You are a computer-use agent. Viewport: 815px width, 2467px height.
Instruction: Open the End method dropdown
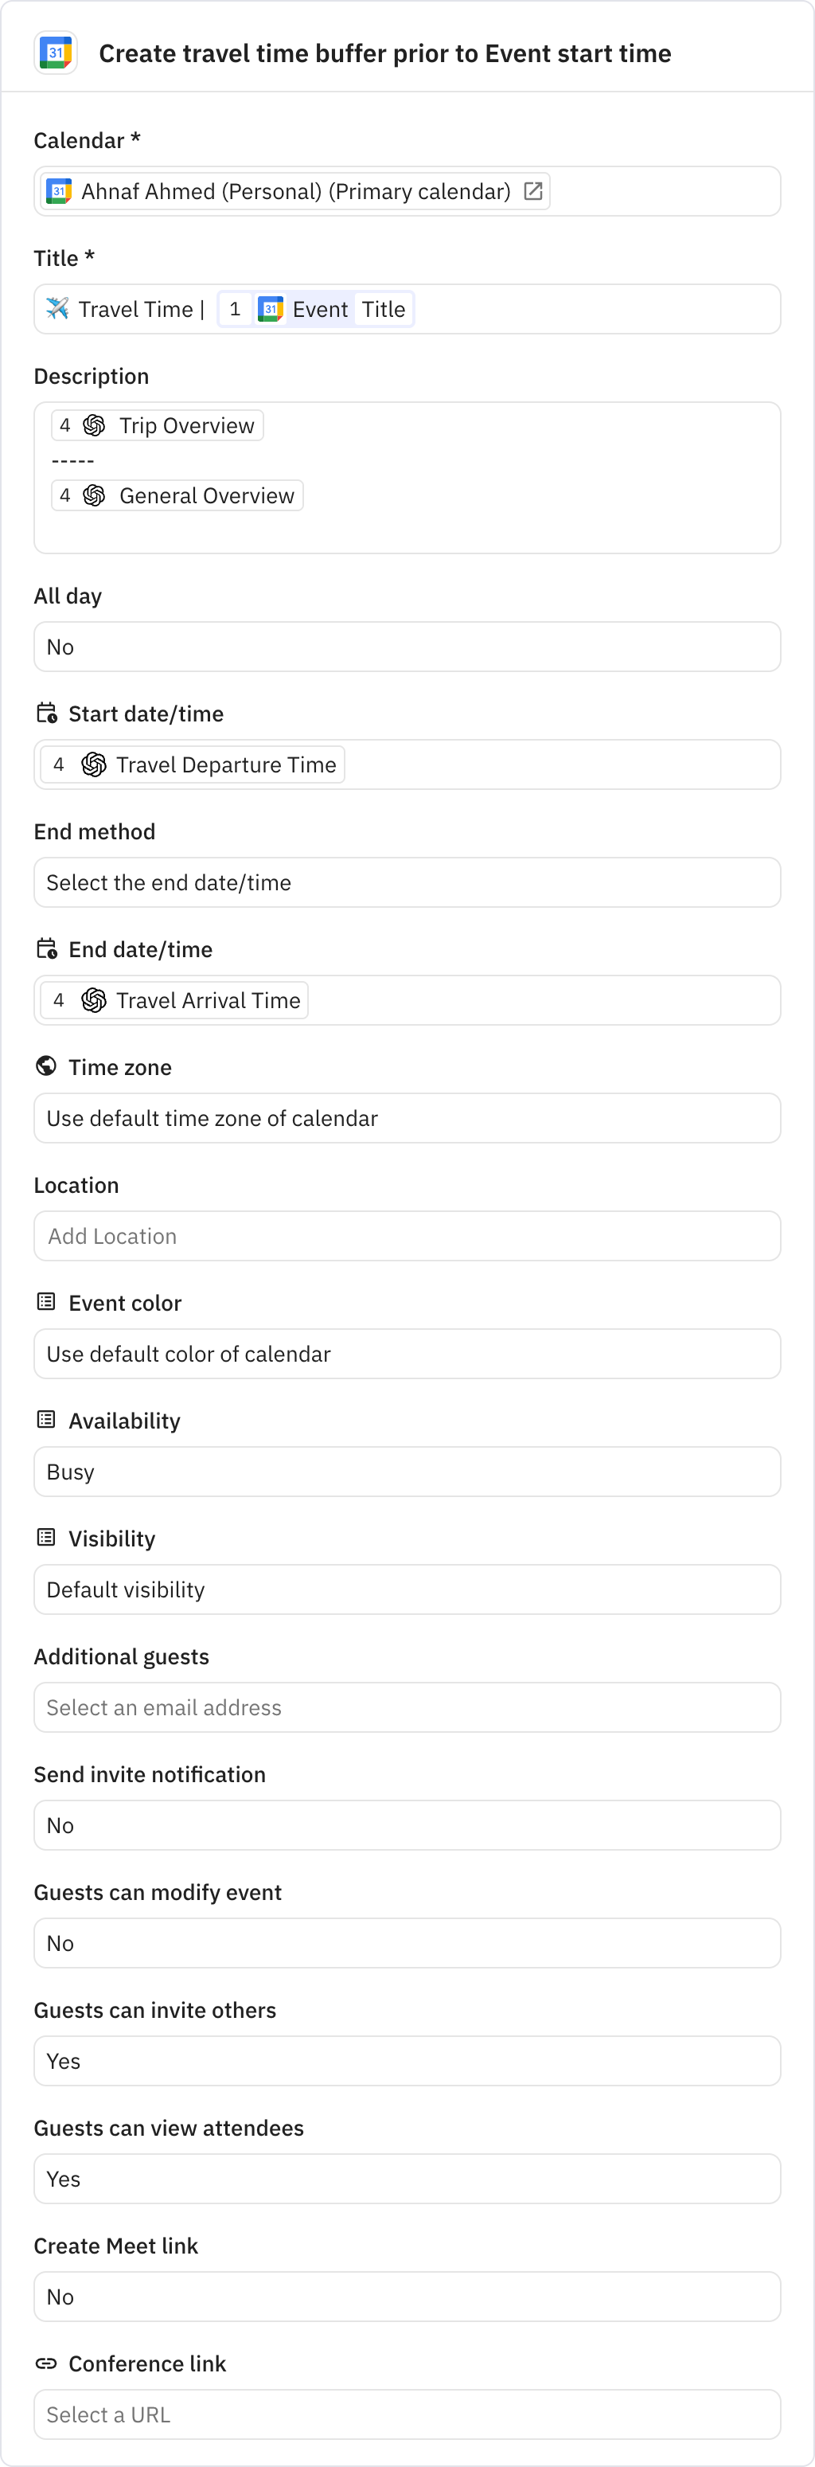[407, 882]
